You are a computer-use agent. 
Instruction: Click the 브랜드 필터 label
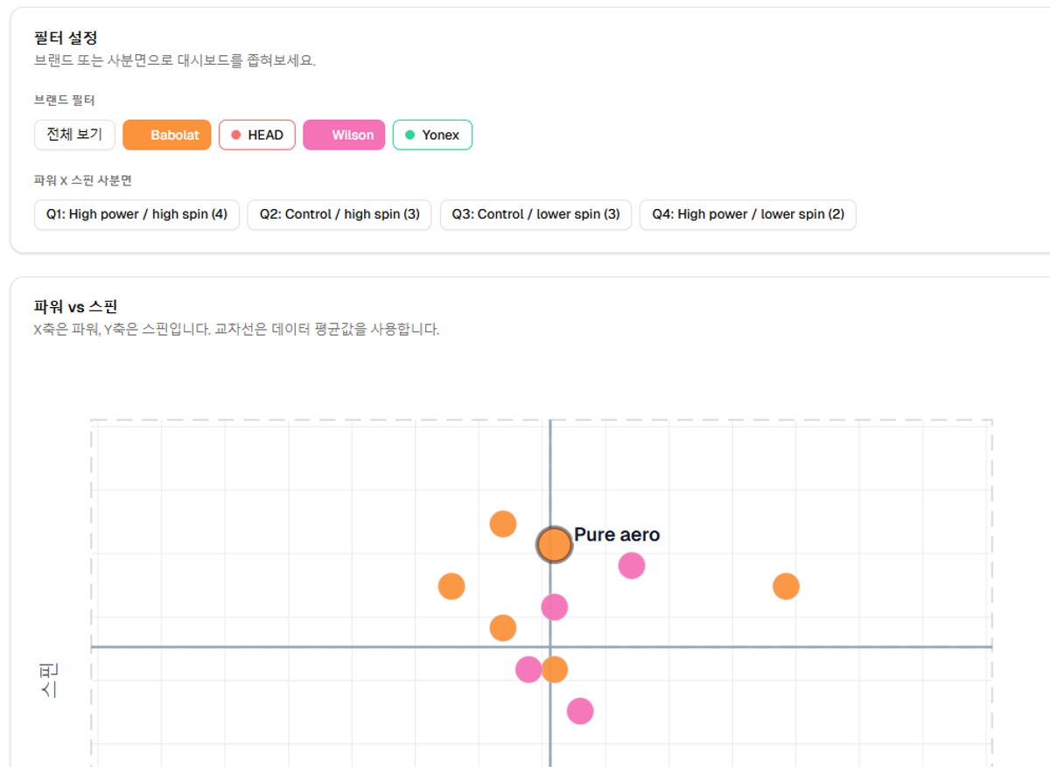click(65, 101)
